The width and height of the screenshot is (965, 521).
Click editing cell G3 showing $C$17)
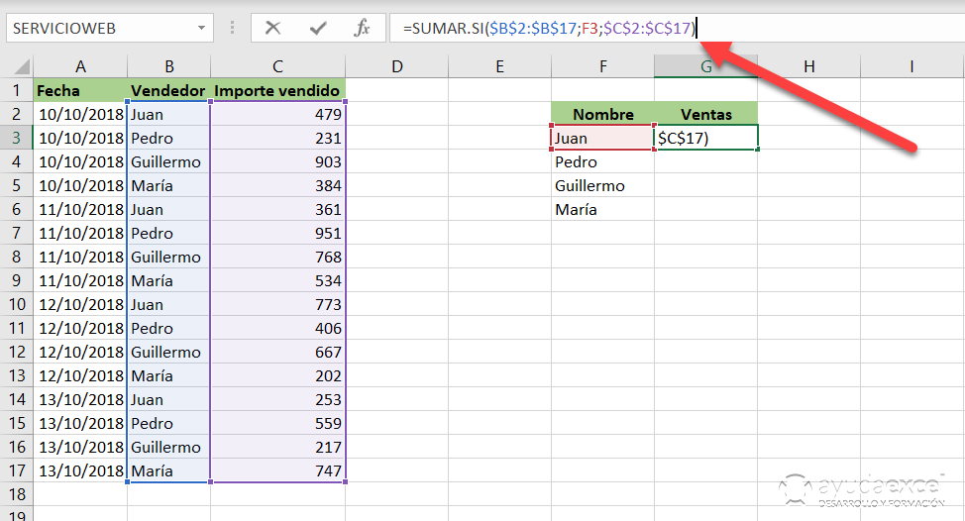705,138
